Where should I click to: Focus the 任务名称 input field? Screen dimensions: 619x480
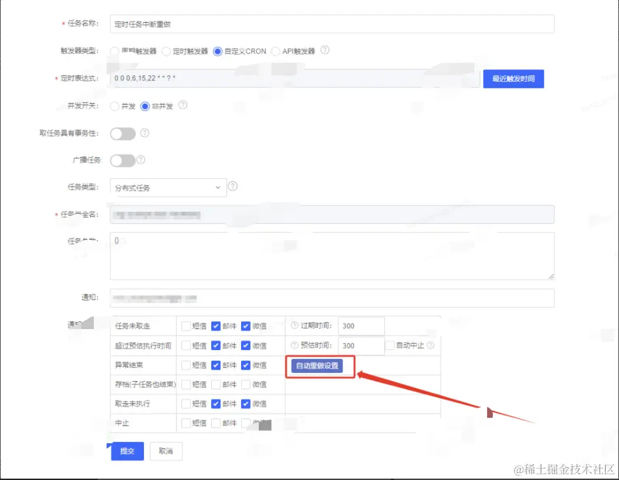[332, 24]
